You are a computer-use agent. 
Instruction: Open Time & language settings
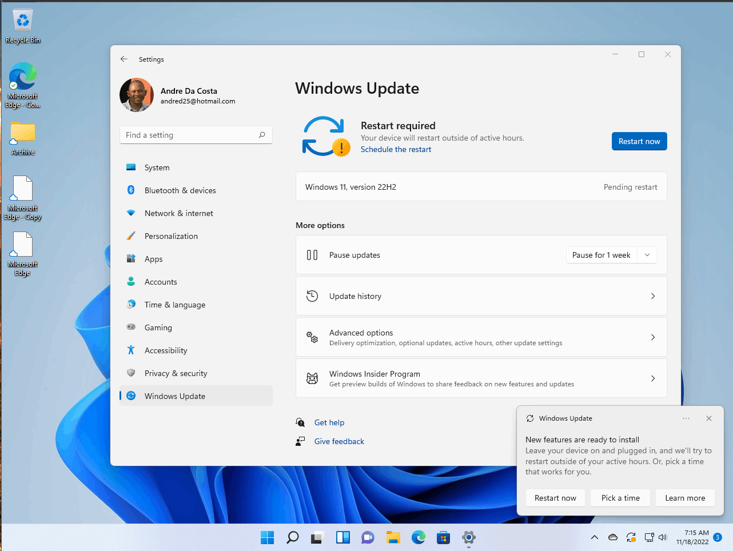[x=196, y=305]
